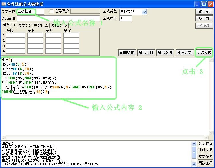Screen dimensions: 215x168
Task: Click the 确定 button
Action: coord(204,11)
